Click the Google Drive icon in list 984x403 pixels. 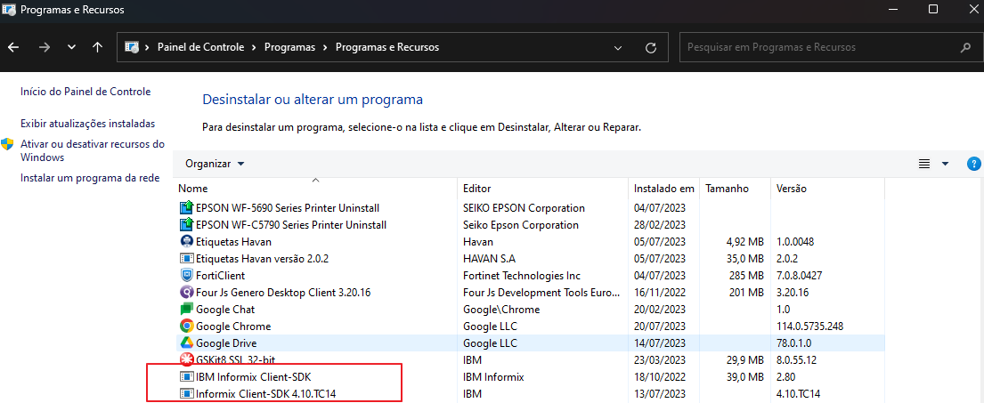[187, 343]
